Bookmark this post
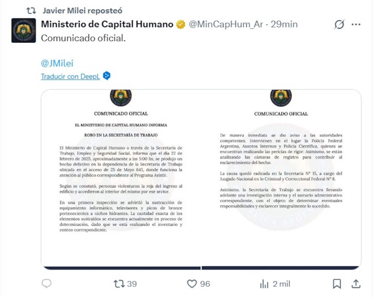 [x=337, y=284]
